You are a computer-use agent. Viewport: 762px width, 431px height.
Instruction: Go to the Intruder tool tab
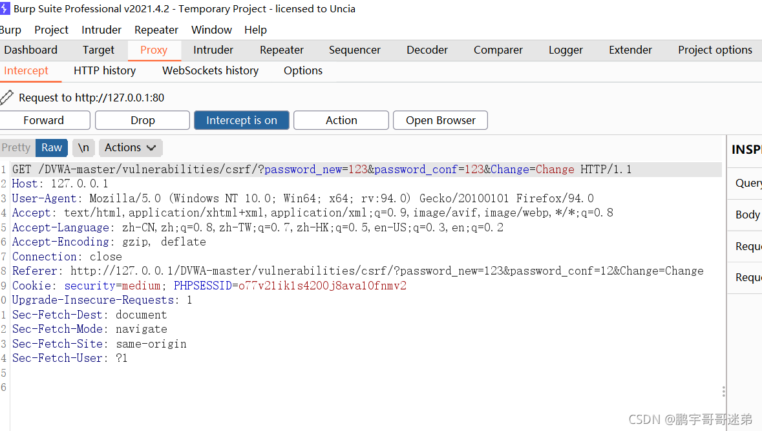pyautogui.click(x=213, y=50)
